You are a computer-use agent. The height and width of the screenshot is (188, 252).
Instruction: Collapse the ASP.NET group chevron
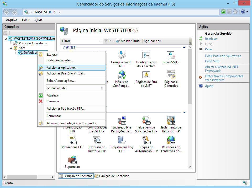[x=184, y=47]
